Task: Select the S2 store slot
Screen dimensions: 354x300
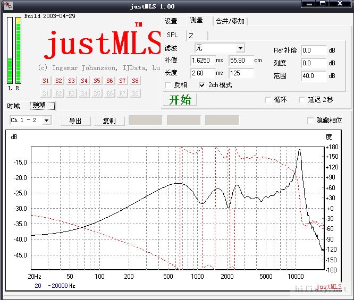Action: tap(58, 81)
